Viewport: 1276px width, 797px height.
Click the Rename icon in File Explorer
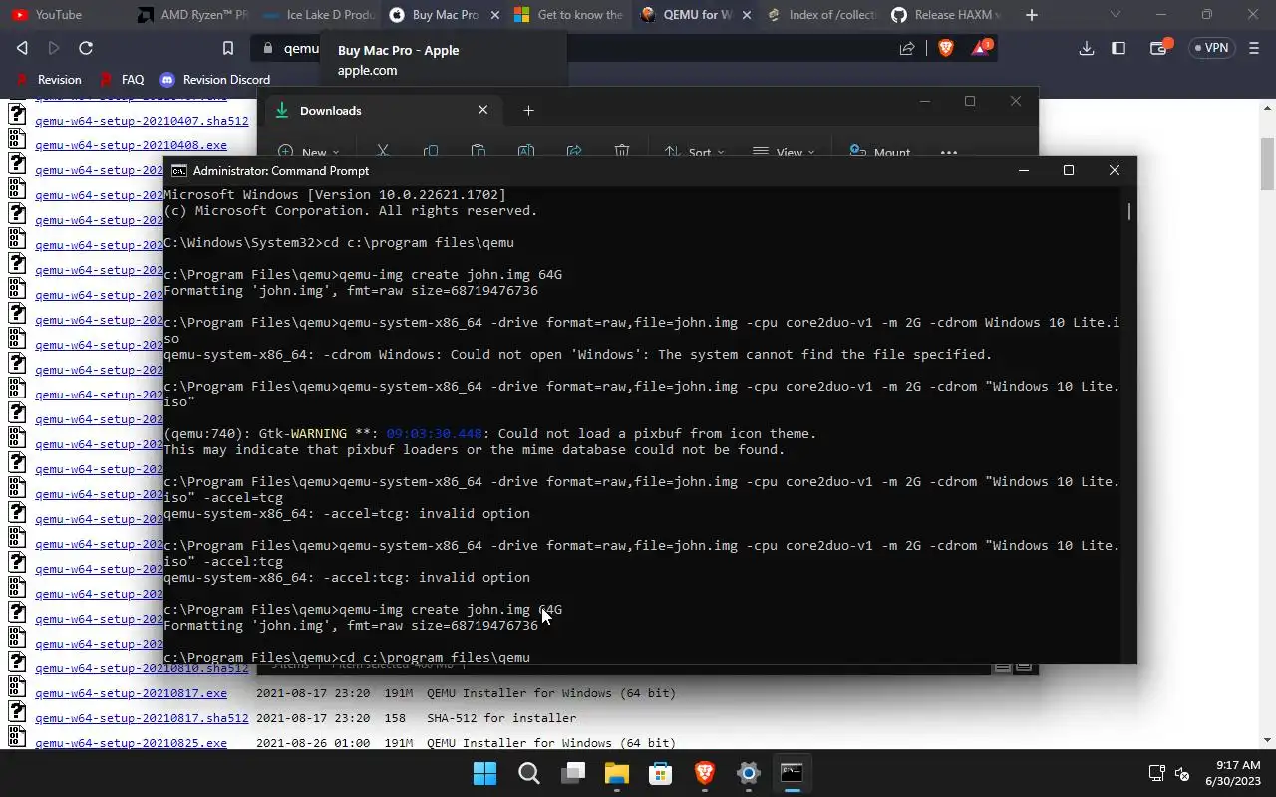[x=526, y=152]
